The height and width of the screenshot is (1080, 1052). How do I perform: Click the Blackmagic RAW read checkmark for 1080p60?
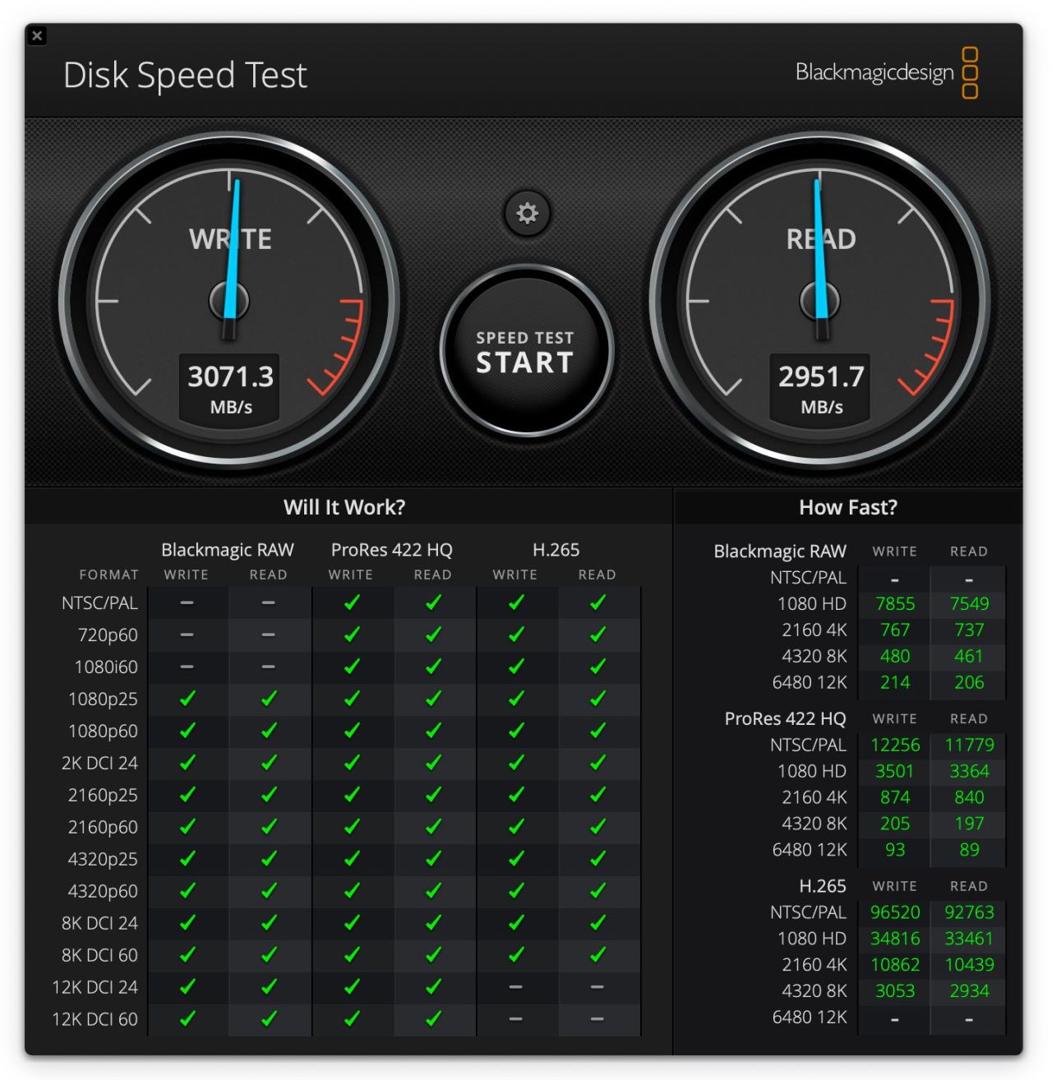point(269,731)
